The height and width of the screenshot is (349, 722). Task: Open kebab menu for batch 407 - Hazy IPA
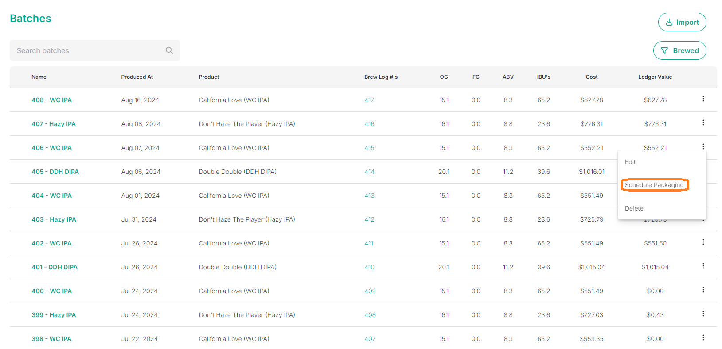(703, 123)
